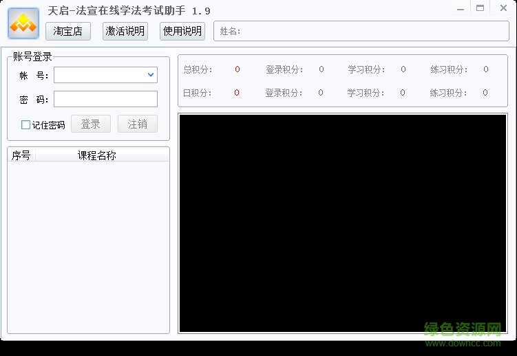Click the golden app logo icon
The width and height of the screenshot is (517, 356).
click(23, 23)
